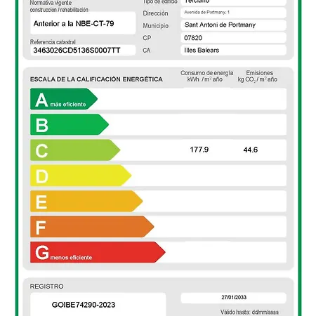Image resolution: width=316 pixels, height=316 pixels.
Task: Click the validity date 27/01/2033 field
Action: coord(233,298)
